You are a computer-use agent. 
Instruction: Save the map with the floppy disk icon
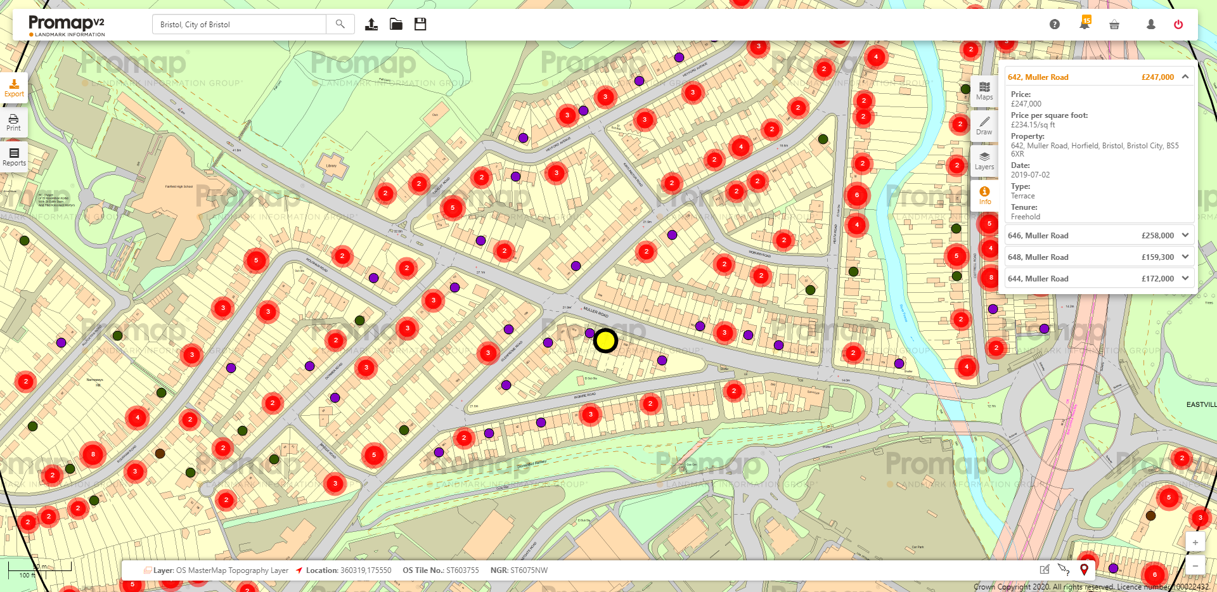click(420, 24)
